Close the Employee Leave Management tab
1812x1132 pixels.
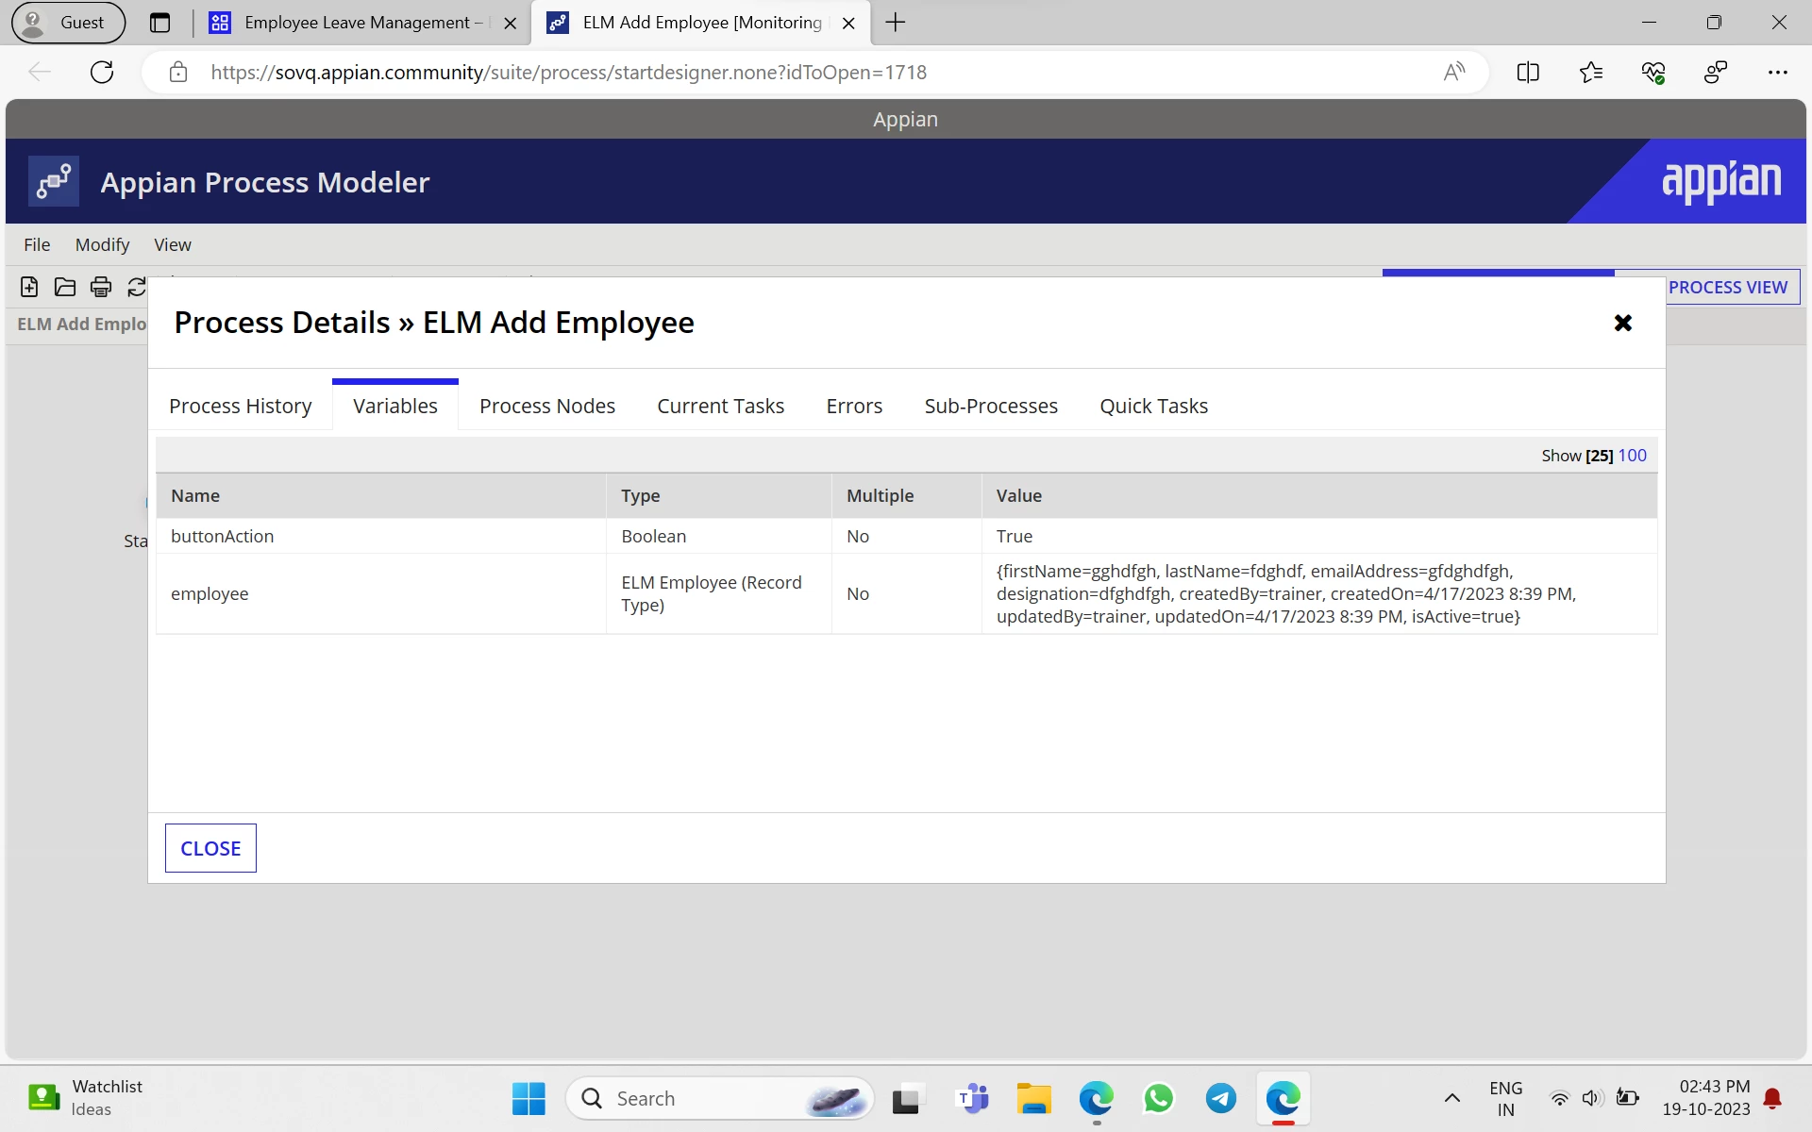[511, 24]
